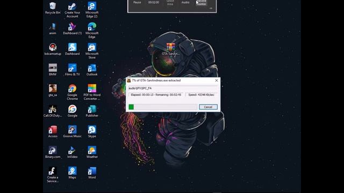
Task: Select the Dashboard (1) desktop icon
Action: click(x=72, y=28)
